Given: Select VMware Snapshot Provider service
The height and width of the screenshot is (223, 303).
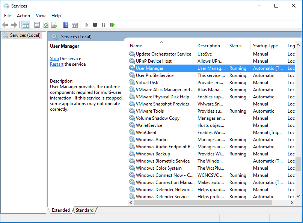Looking at the screenshot, I should point(212,104).
